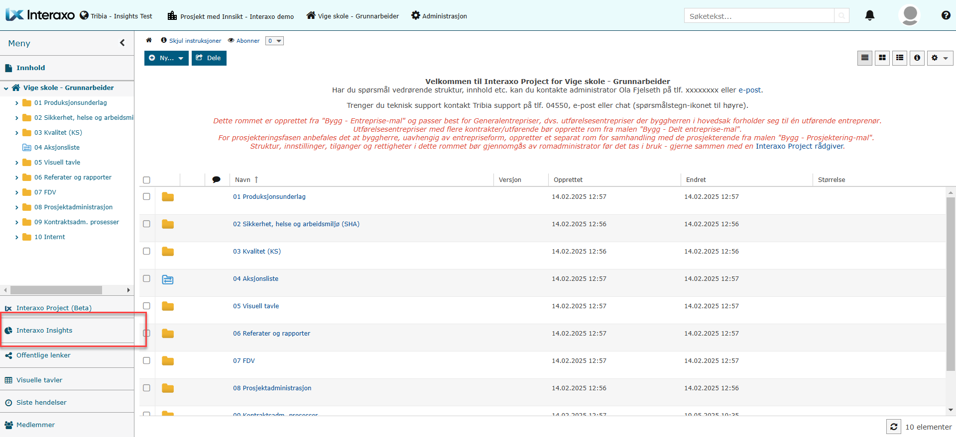
Task: Toggle Abonner subscription
Action: 244,41
